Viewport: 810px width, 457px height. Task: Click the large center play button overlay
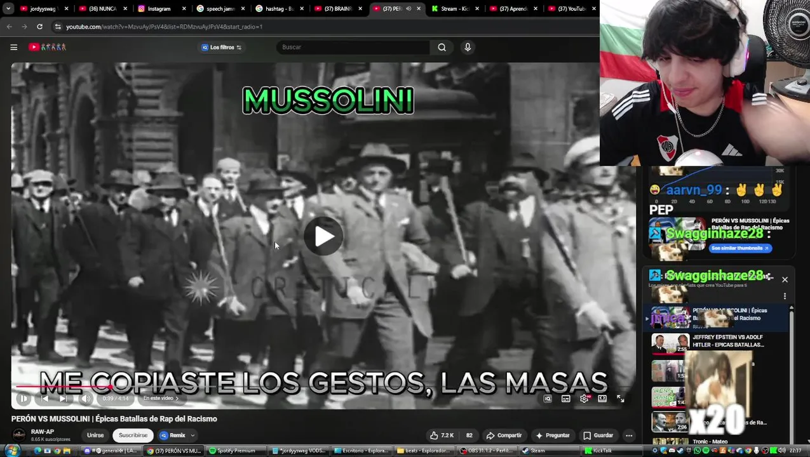[x=323, y=236]
